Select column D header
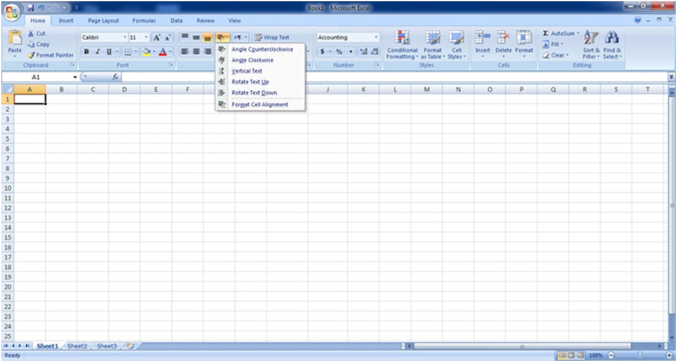This screenshot has height=362, width=677. pyautogui.click(x=124, y=89)
